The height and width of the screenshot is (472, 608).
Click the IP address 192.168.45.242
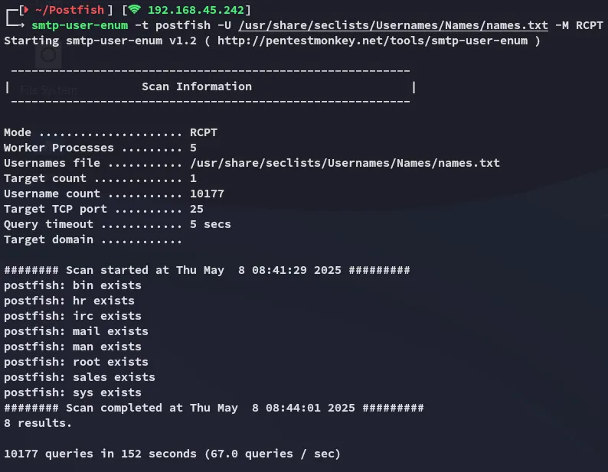tap(196, 10)
